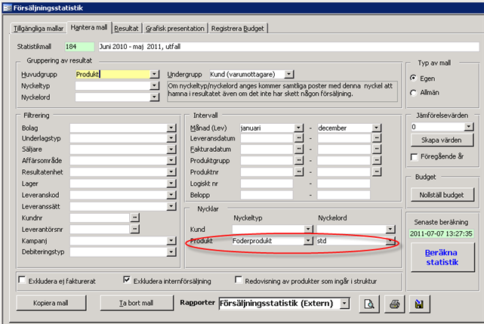Open the Leverantörsnr lookup button
Viewport: 484px width, 324px height.
(135, 229)
